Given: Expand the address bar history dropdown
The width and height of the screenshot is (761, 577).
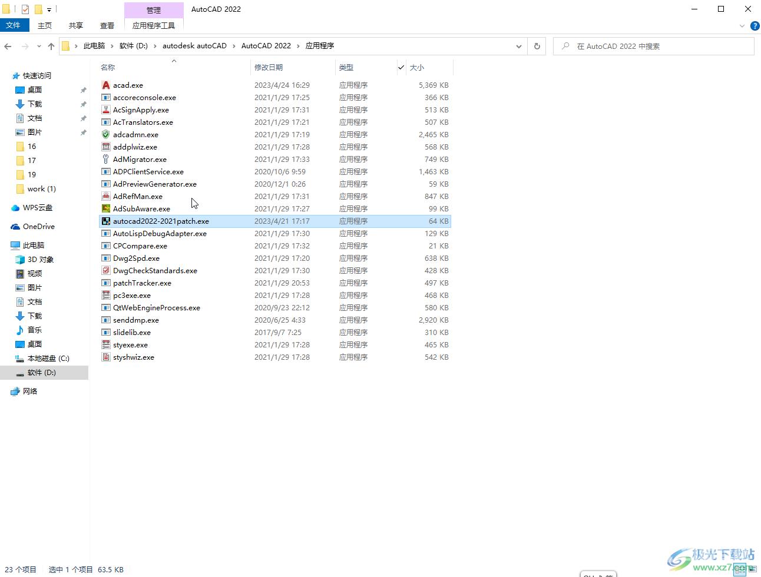Looking at the screenshot, I should [x=518, y=46].
